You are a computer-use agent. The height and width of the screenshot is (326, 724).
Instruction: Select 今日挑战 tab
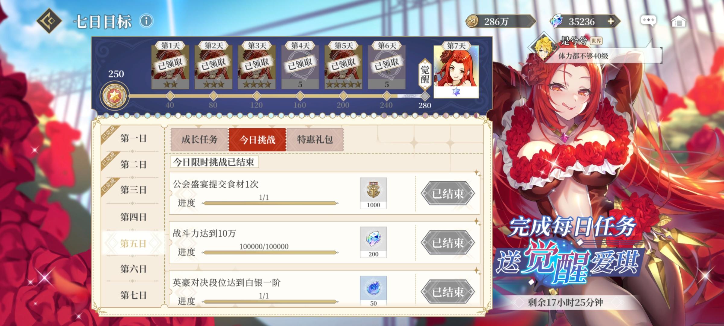pyautogui.click(x=257, y=139)
